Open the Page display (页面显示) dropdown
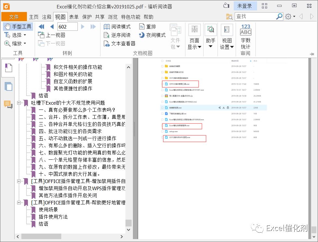 [x=194, y=37]
